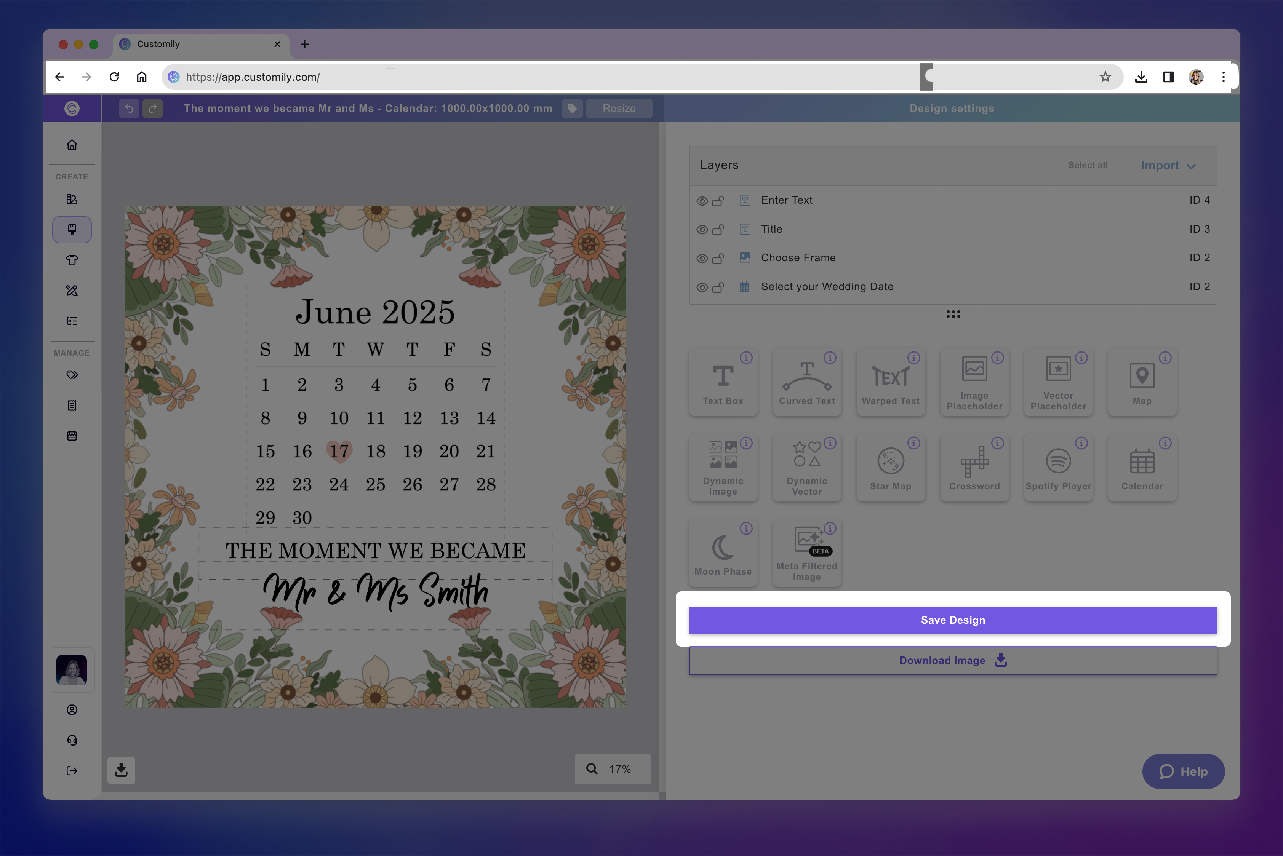Click the Resize button
Image resolution: width=1283 pixels, height=856 pixels.
tap(619, 109)
